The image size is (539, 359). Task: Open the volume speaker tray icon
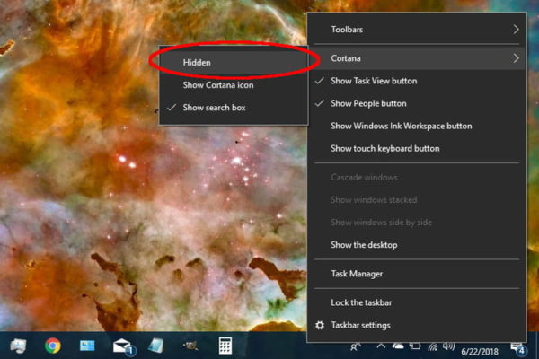(x=448, y=346)
